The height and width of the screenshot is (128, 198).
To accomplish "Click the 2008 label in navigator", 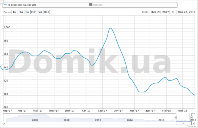I will pos(35,120).
